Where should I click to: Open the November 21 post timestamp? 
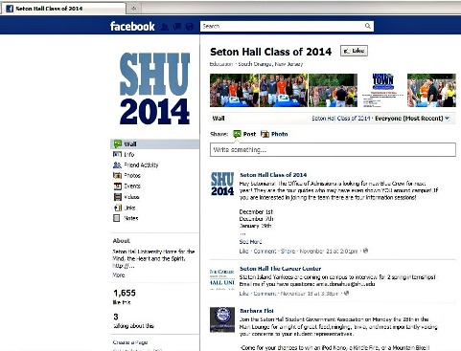(x=329, y=252)
